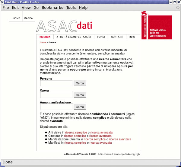
Task: Focus the Opera search field
Action: click(x=56, y=95)
